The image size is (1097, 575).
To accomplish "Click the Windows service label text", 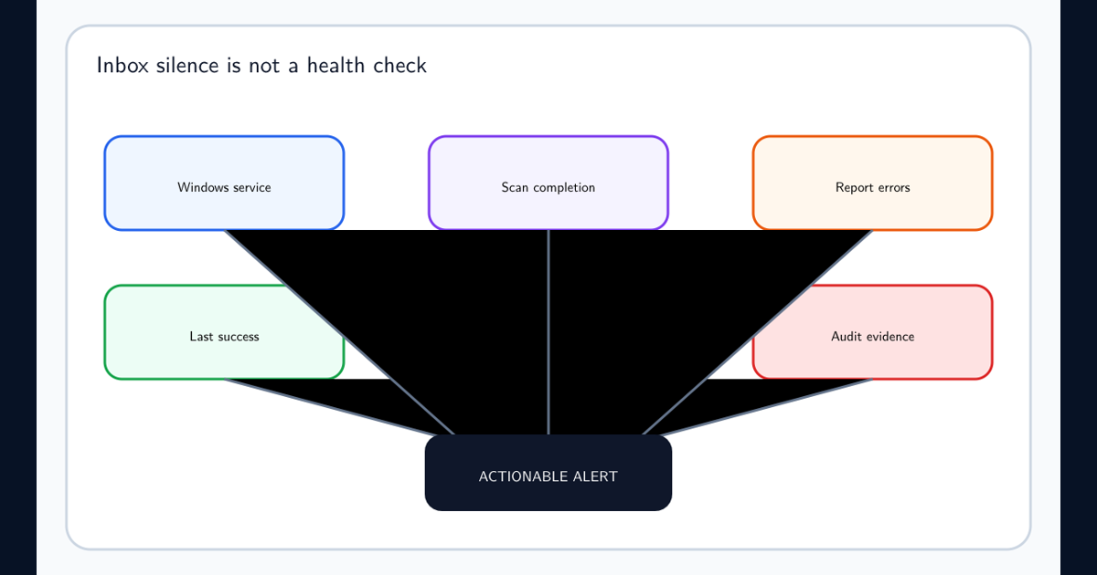I will pyautogui.click(x=224, y=188).
